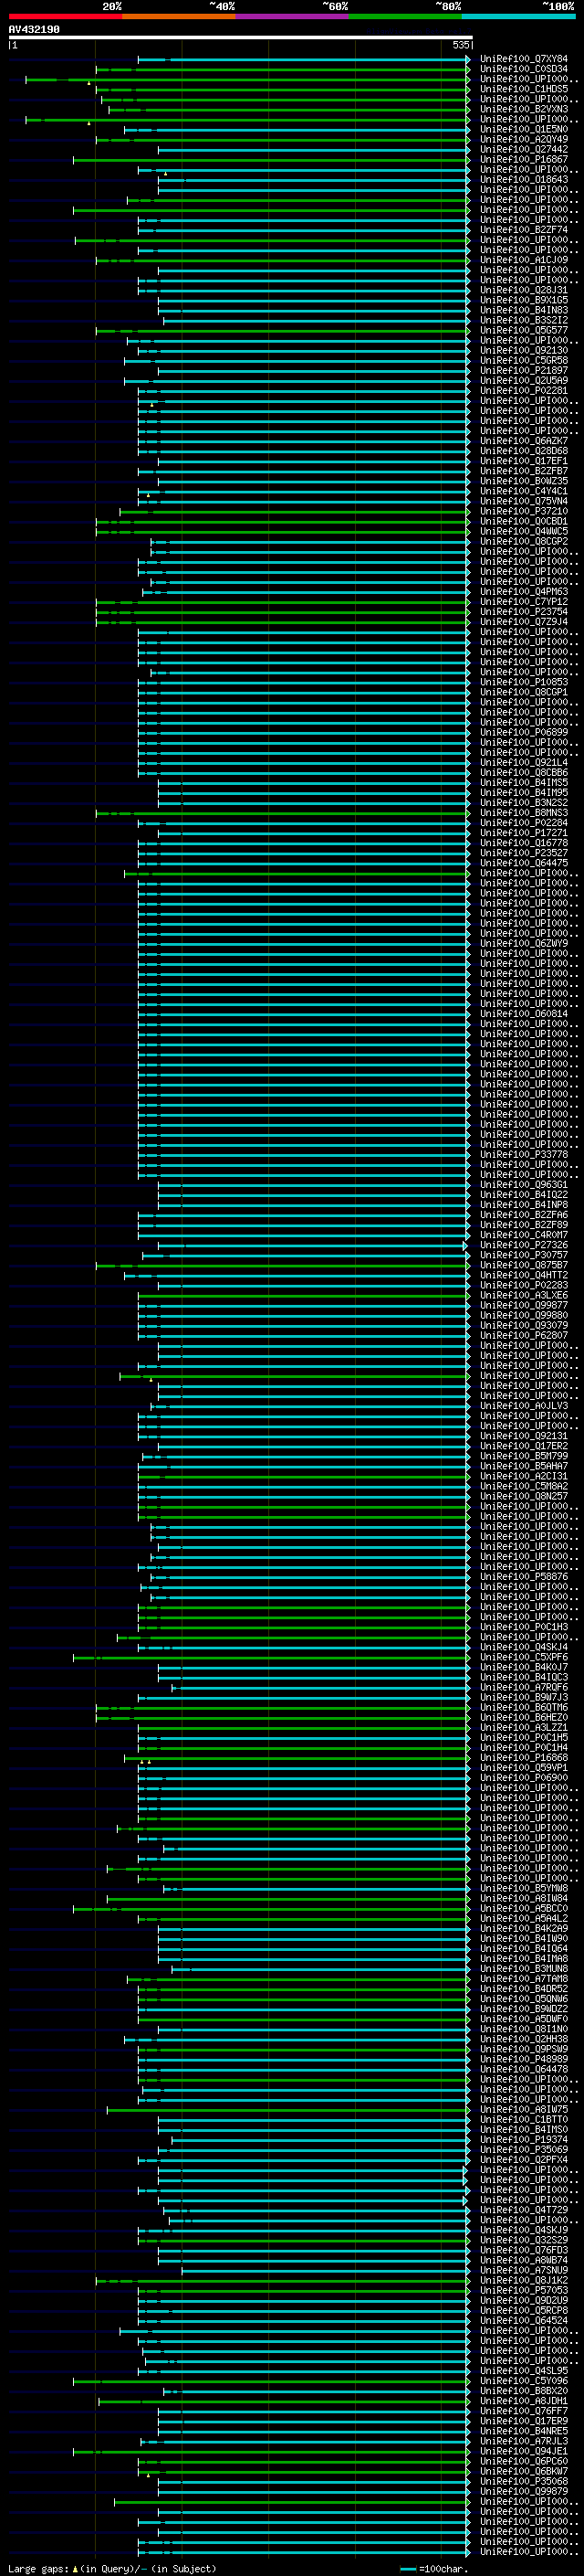Click the UniRef100_P27326 label
Image resolution: width=584 pixels, height=2576 pixels.
pos(524,1246)
